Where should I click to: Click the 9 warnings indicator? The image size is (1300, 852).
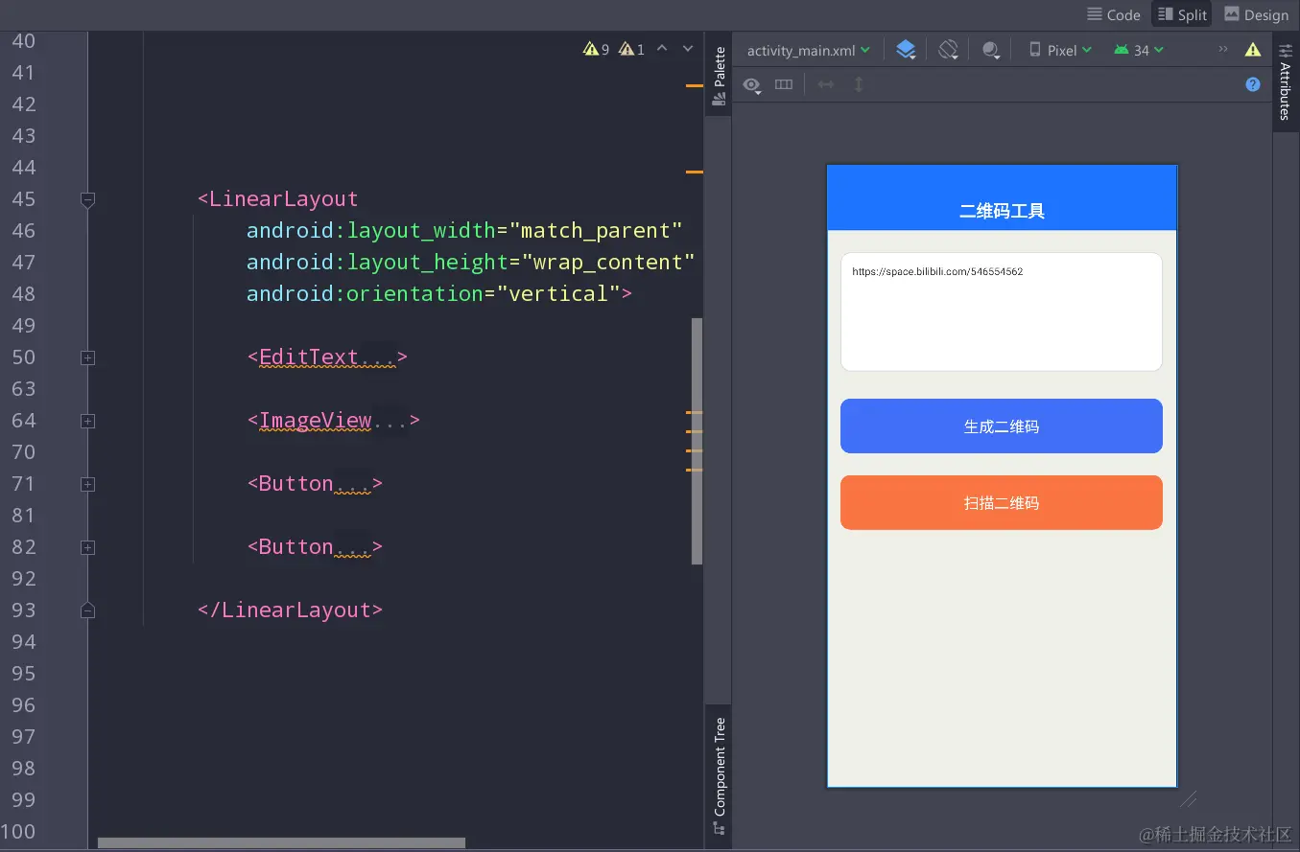[596, 49]
